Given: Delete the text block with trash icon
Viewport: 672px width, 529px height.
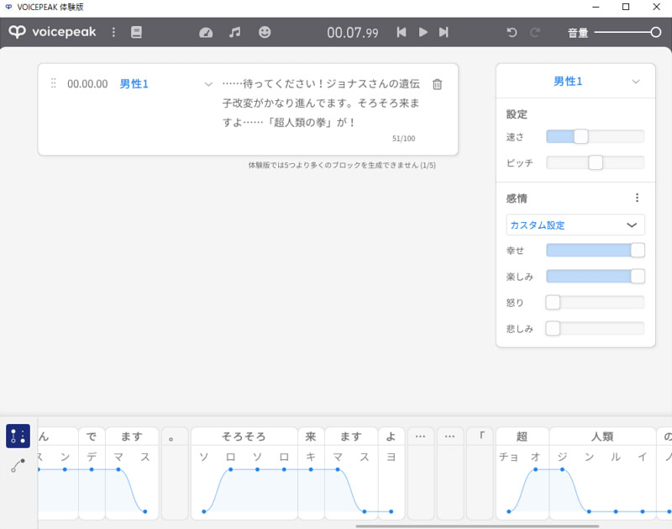Looking at the screenshot, I should [x=437, y=84].
